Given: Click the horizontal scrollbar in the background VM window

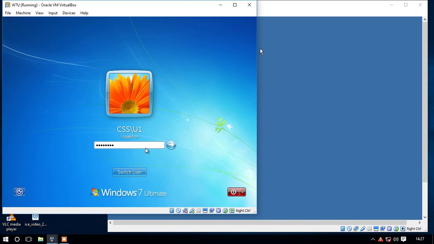Looking at the screenshot, I should 259,223.
